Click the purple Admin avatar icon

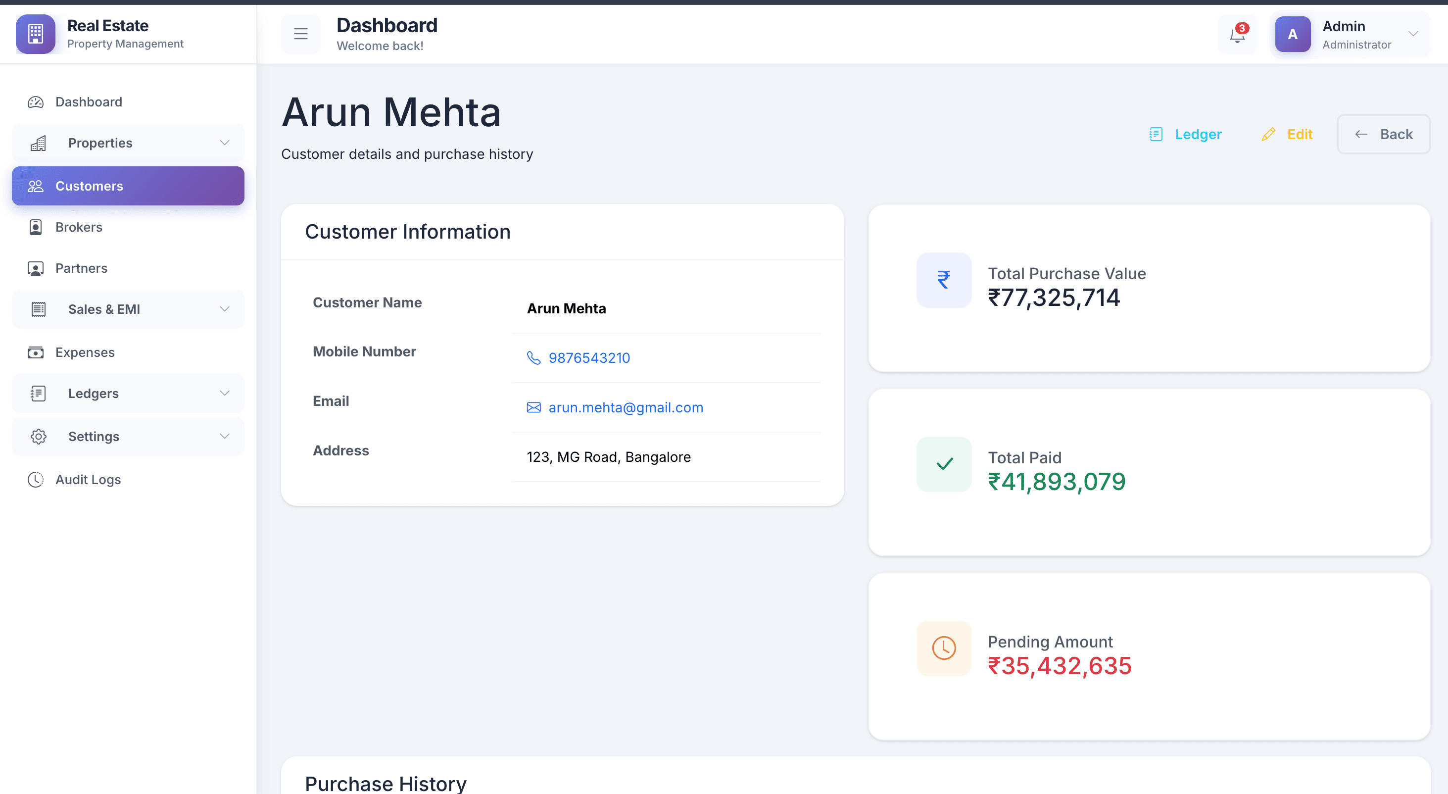(x=1292, y=34)
